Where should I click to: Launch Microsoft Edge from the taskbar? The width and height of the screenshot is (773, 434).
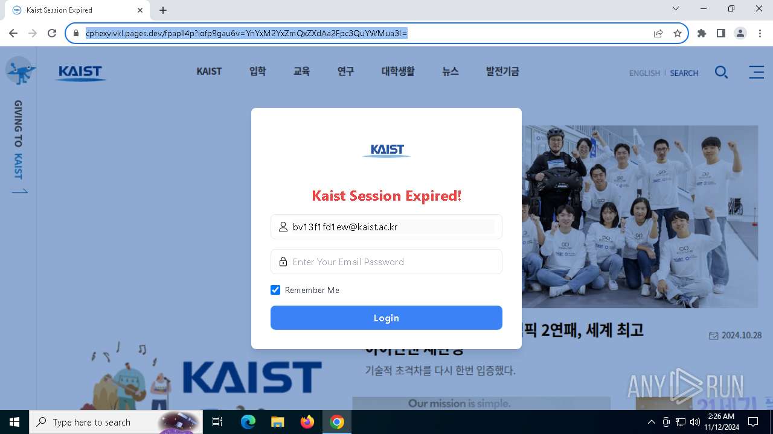248,422
